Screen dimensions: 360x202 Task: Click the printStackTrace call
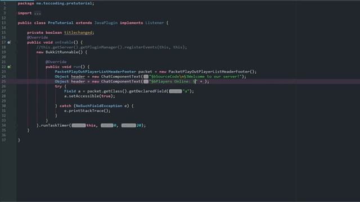point(86,111)
